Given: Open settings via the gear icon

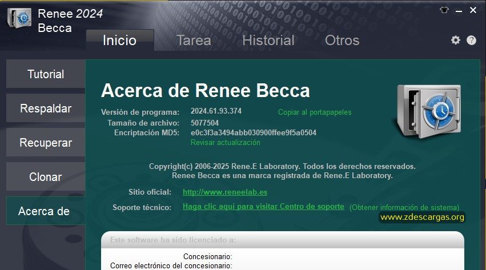Looking at the screenshot, I should 455,40.
